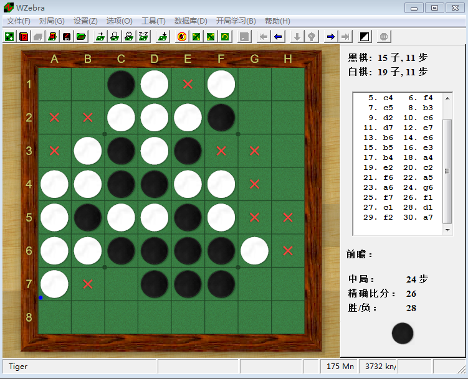
Task: Step forward one move with blue right arrow
Action: click(331, 37)
